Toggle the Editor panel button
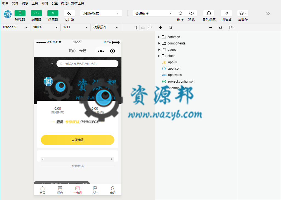281x200 pixels. [36, 13]
